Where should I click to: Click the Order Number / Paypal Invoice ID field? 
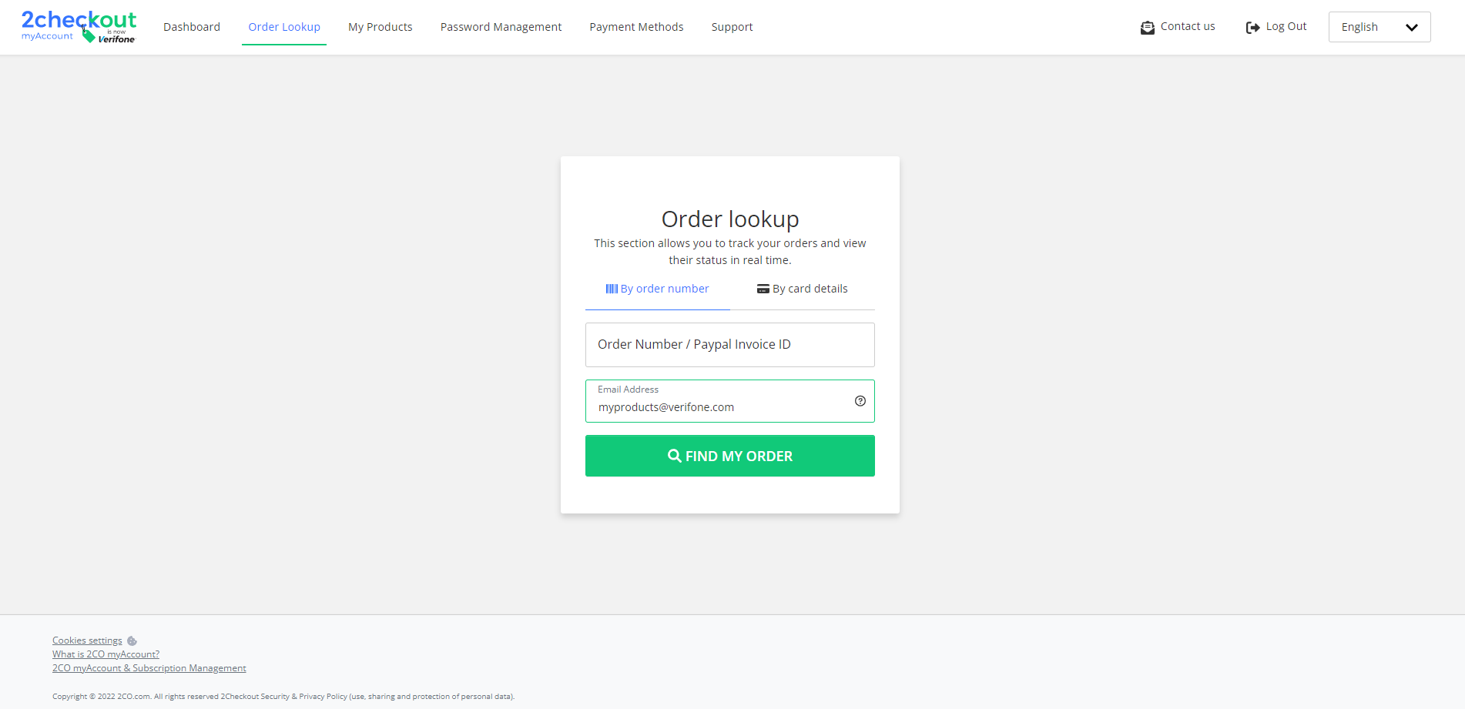tap(729, 344)
